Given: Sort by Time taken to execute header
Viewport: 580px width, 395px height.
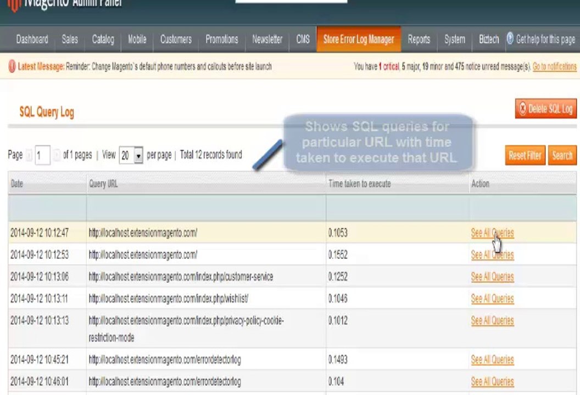Looking at the screenshot, I should 360,184.
